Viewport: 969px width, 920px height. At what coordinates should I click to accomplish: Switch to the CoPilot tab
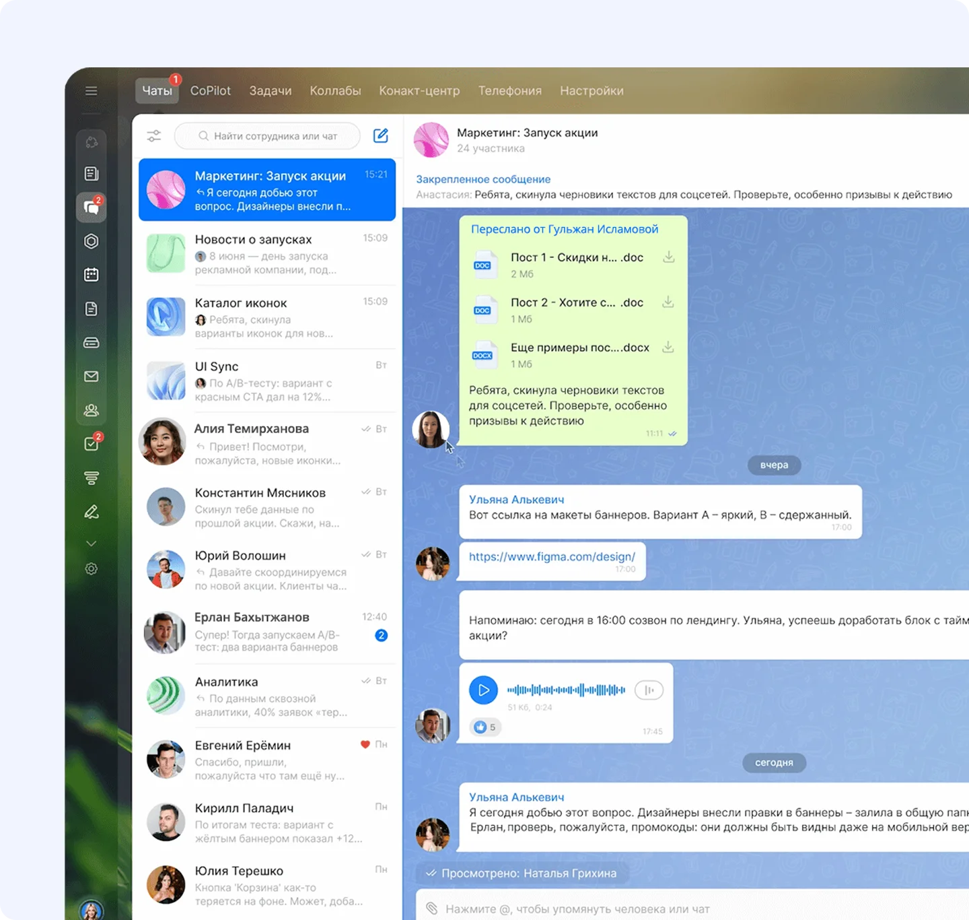(210, 91)
